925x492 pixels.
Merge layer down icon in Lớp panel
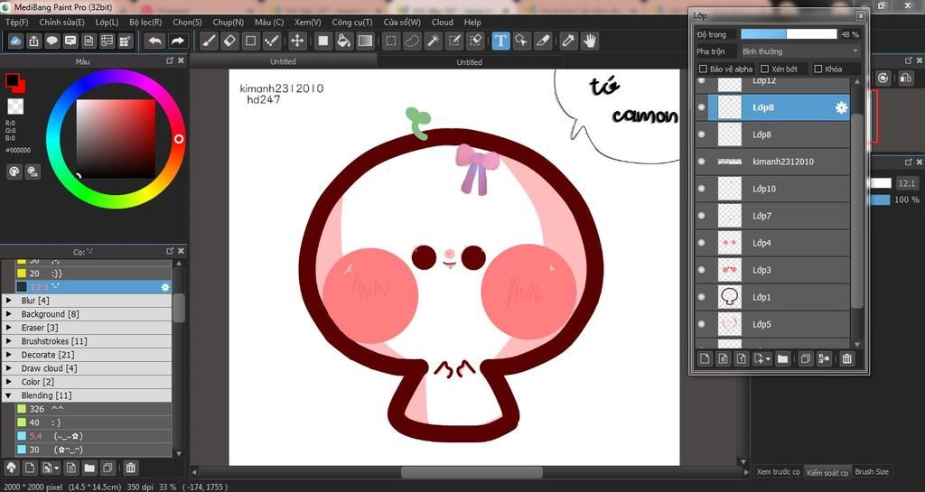[824, 358]
